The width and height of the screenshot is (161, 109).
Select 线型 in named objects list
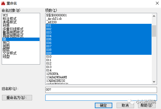coord(6,57)
